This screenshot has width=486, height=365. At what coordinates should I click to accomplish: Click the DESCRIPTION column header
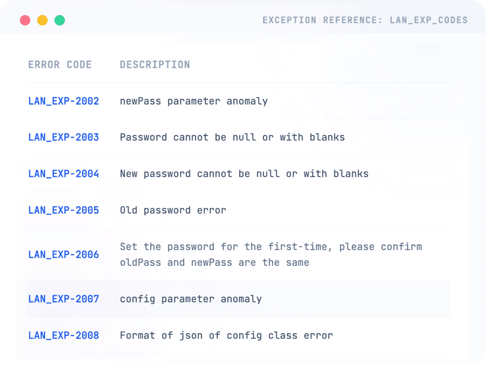pos(155,65)
